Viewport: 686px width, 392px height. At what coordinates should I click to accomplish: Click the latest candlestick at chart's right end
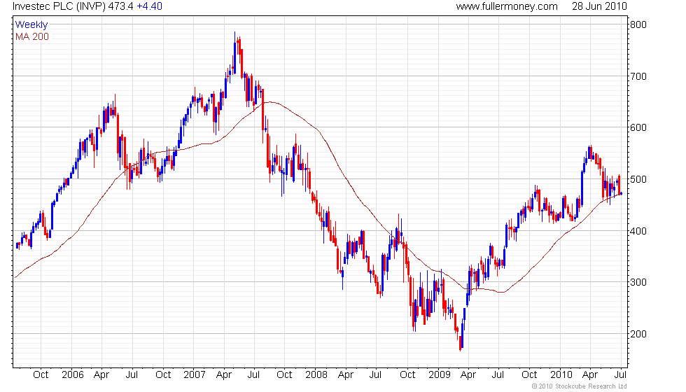pos(622,194)
